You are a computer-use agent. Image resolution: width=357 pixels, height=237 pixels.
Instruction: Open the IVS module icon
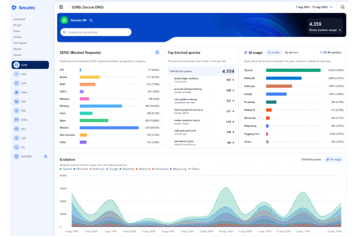pyautogui.click(x=16, y=147)
